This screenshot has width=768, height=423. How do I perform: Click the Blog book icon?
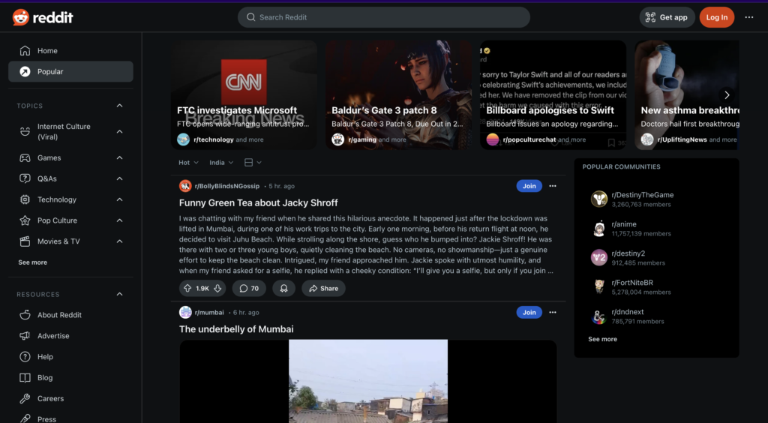25,377
